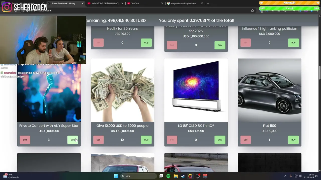This screenshot has height=180, width=321.
Task: Click the grey Fiat 500 car image
Action: point(270,90)
